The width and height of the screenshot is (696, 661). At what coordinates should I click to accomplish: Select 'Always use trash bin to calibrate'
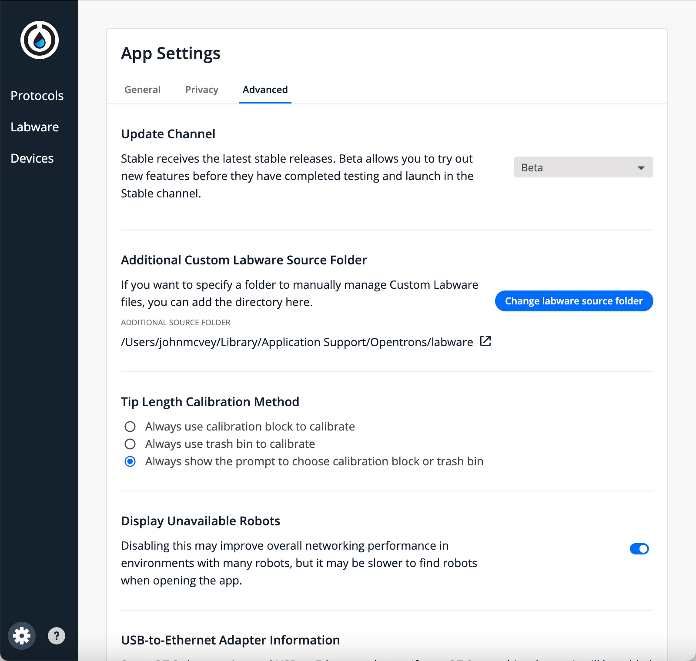(x=130, y=444)
